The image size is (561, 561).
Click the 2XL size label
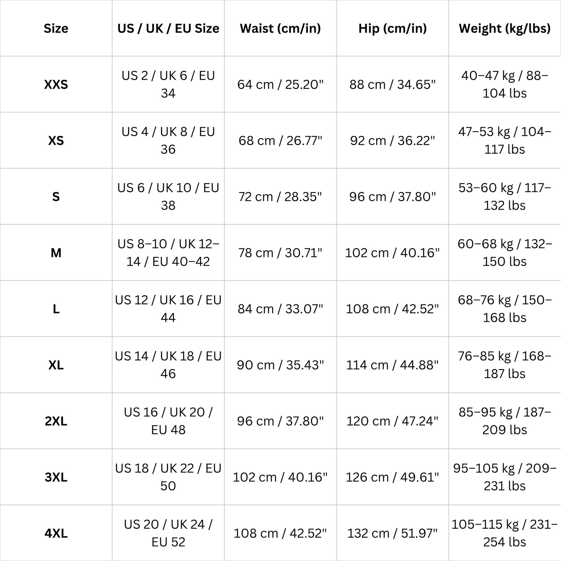pyautogui.click(x=56, y=421)
